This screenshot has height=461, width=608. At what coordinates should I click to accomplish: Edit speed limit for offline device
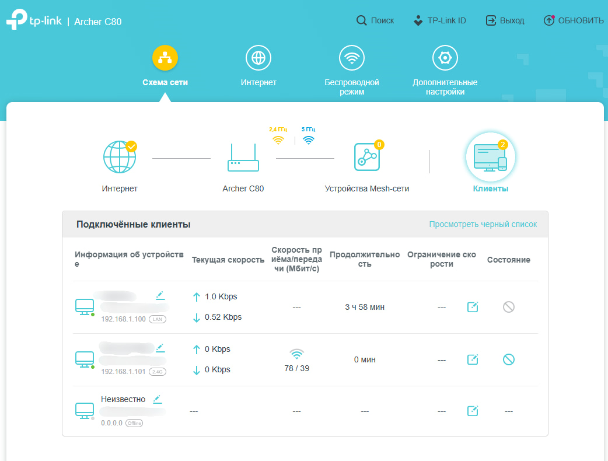pos(473,411)
